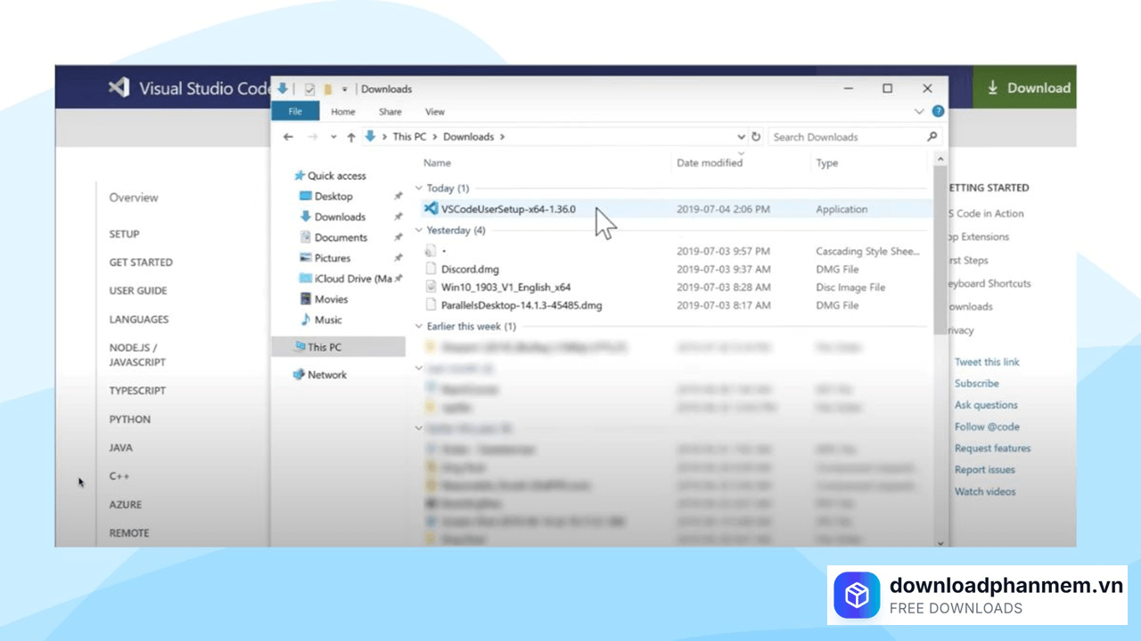Screen dimensions: 1141x641
Task: Open a new folder via quick access toolbar
Action: pos(327,89)
